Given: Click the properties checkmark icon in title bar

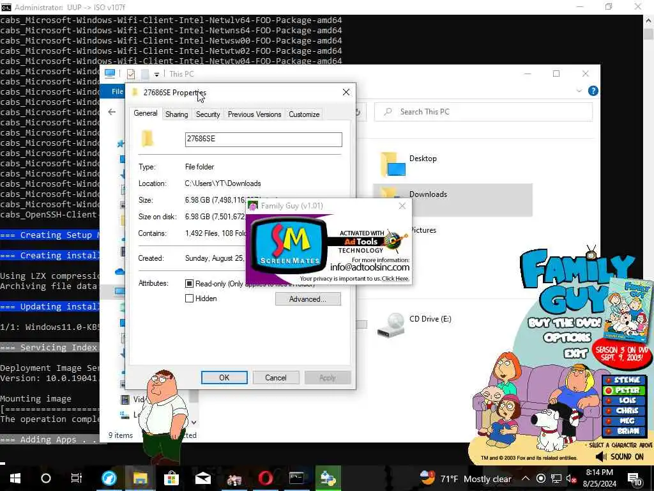Looking at the screenshot, I should (x=131, y=74).
